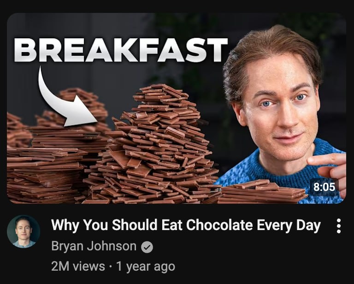354x284 pixels.
Task: Open the three-dot more options menu
Action: tap(338, 226)
